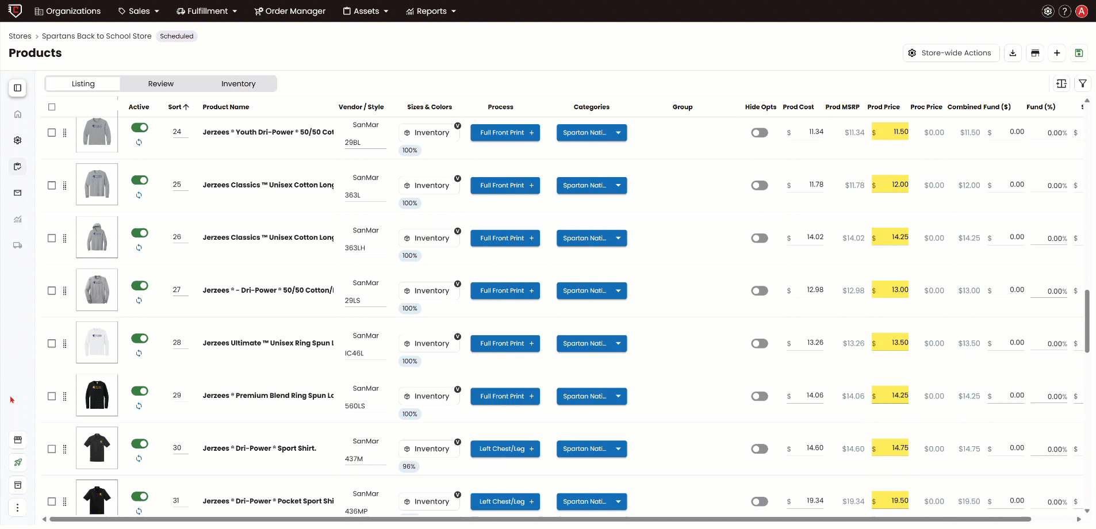Viewport: 1096px width, 529px height.
Task: Open the three-dot more menu in the sidebar
Action: coord(18,508)
